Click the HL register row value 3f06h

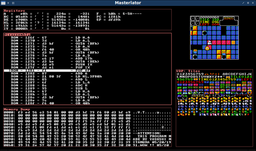click(x=22, y=23)
